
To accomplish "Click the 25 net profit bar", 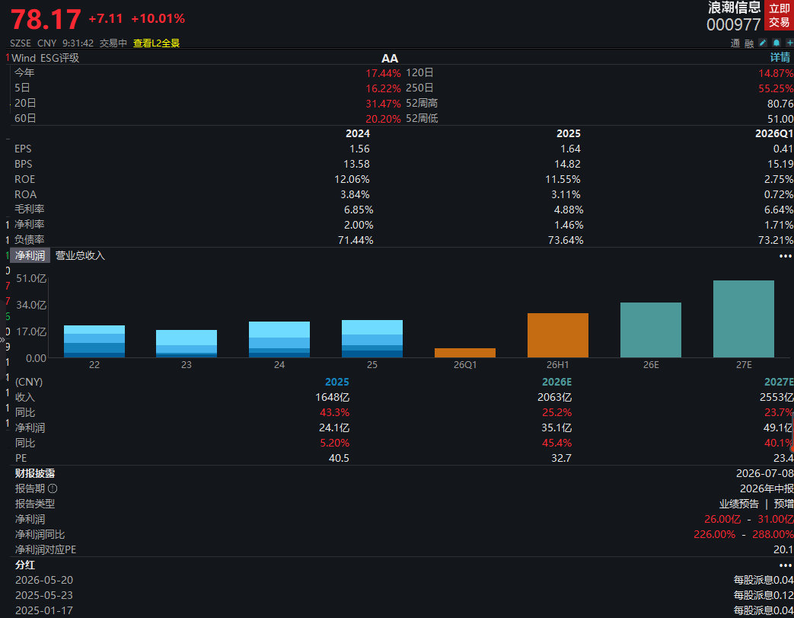I will point(372,338).
